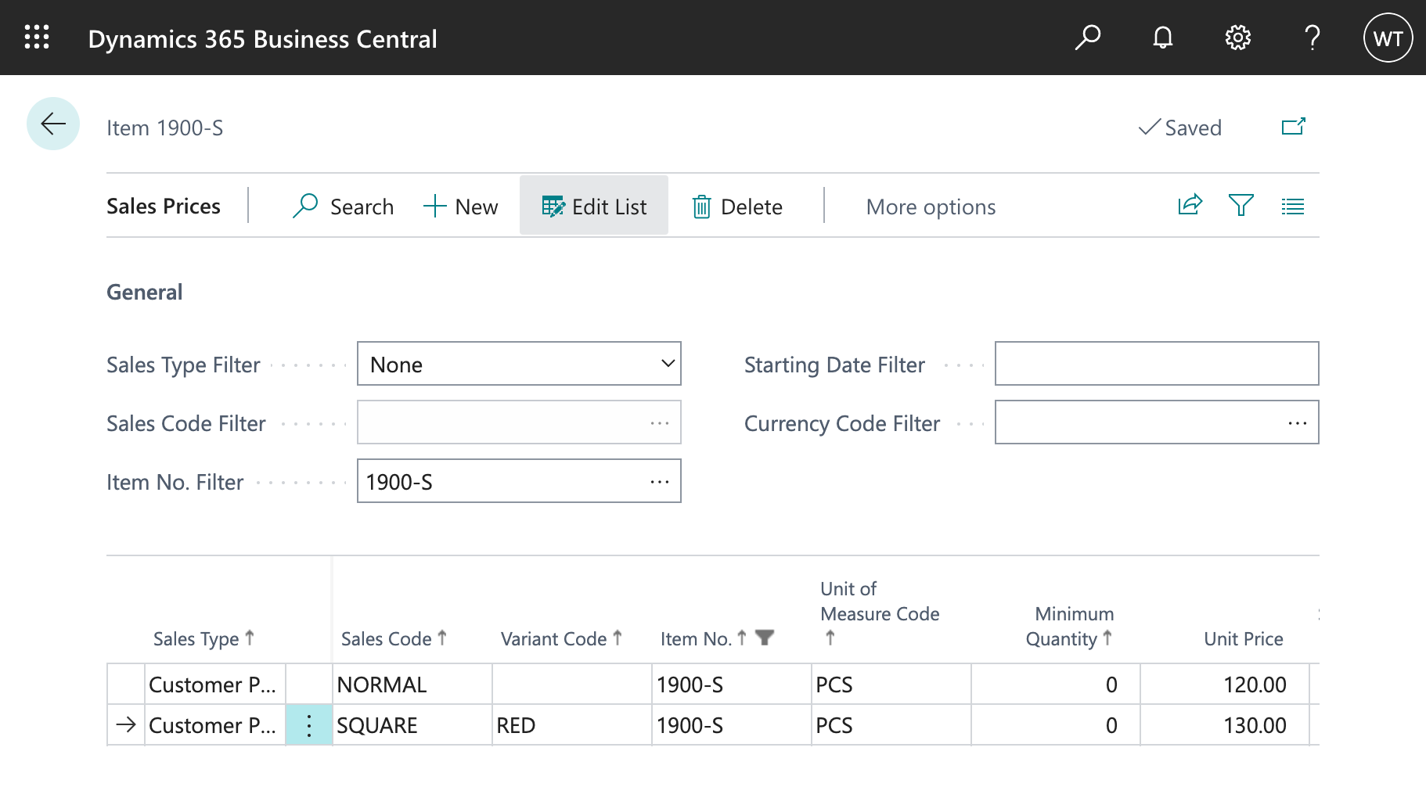Open Currency Code Filter lookup ellipsis
The width and height of the screenshot is (1426, 787).
[1297, 423]
